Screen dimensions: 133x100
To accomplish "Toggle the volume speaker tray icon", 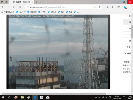I will point(99,98).
